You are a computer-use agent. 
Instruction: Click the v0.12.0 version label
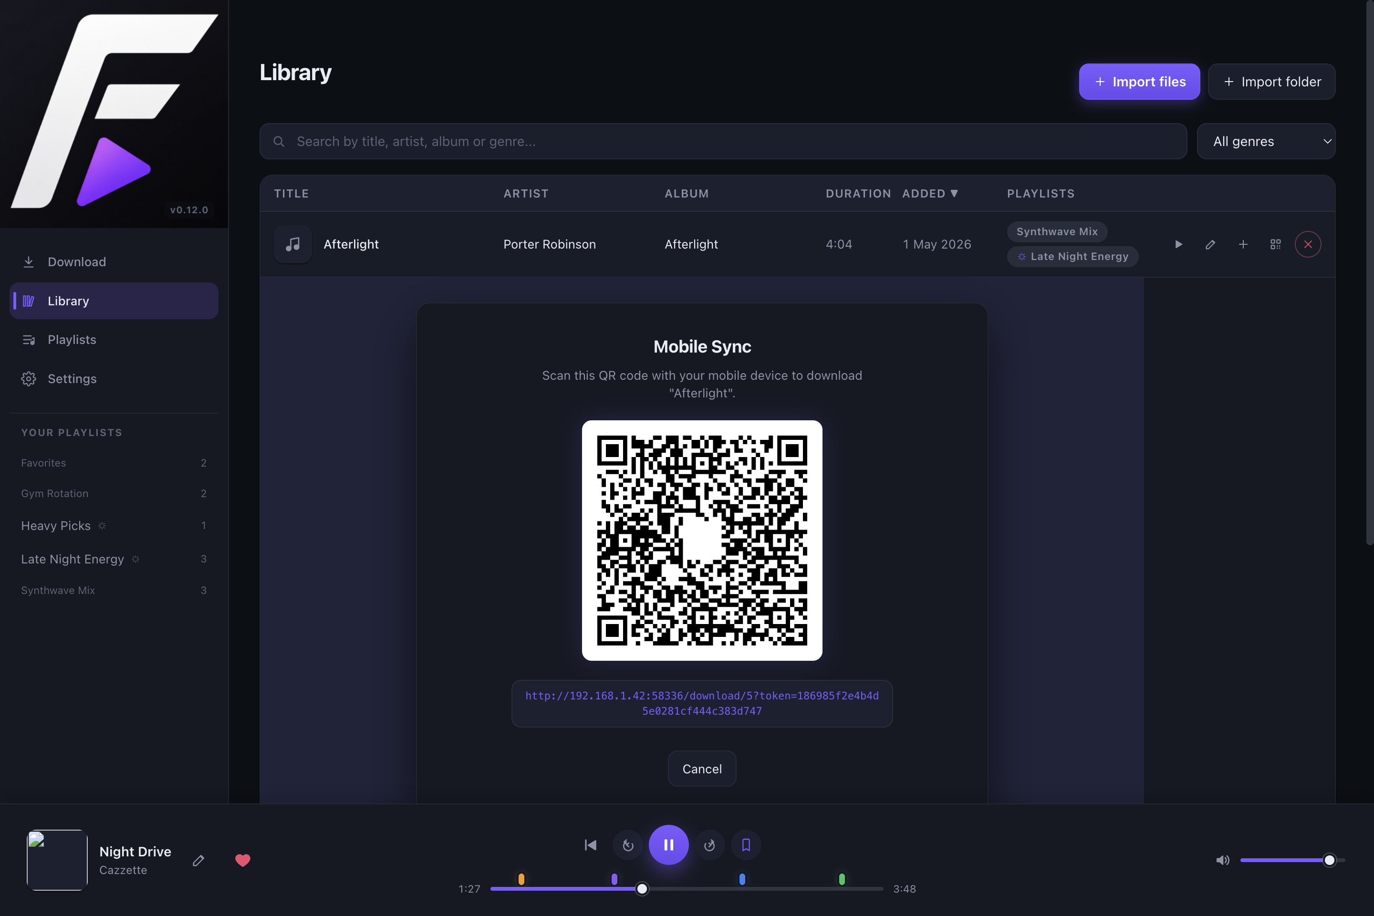pyautogui.click(x=189, y=210)
